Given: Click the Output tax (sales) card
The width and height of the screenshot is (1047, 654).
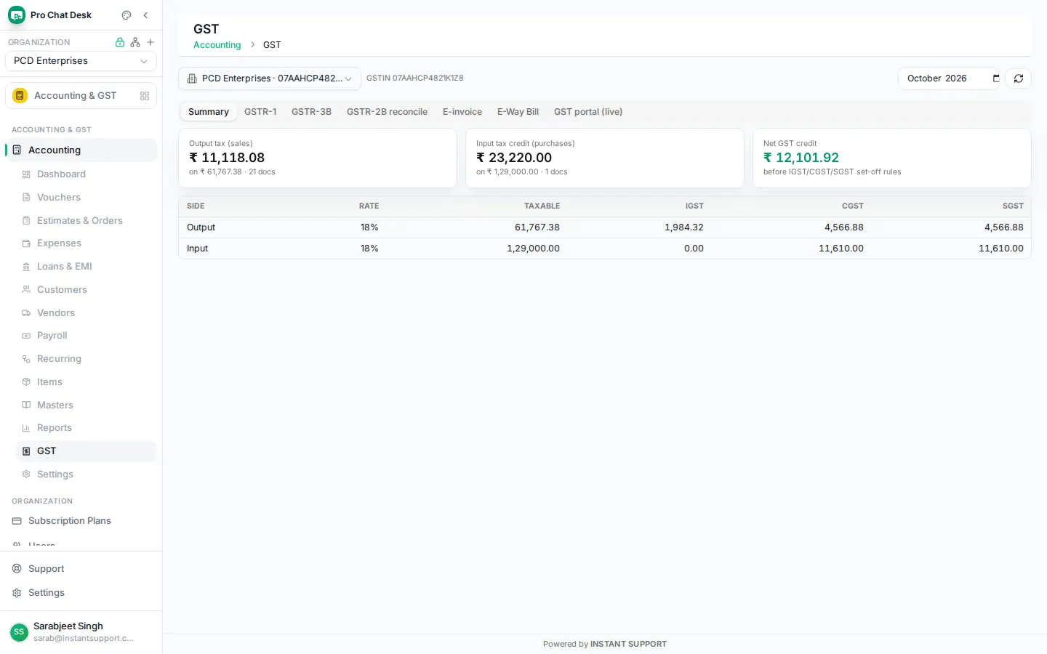Looking at the screenshot, I should tap(318, 158).
